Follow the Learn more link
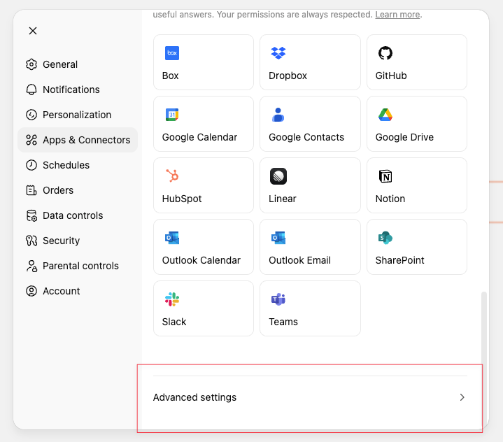Viewport: 503px width, 442px height. pyautogui.click(x=397, y=15)
